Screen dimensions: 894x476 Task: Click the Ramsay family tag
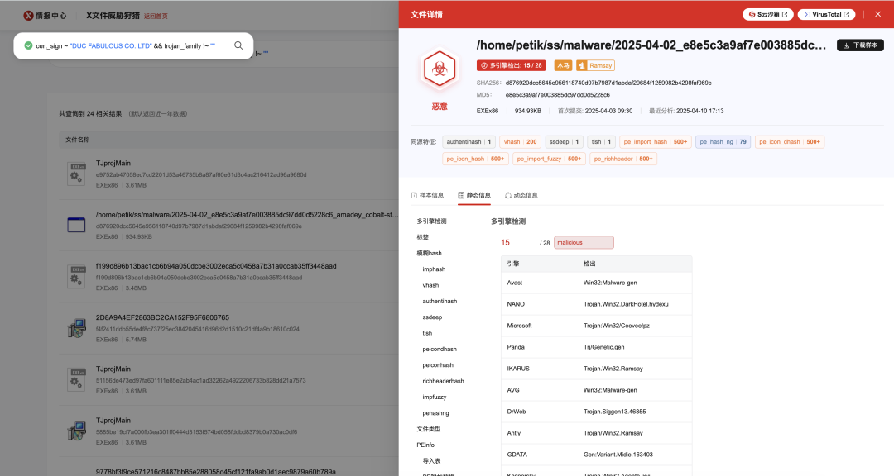pos(595,65)
